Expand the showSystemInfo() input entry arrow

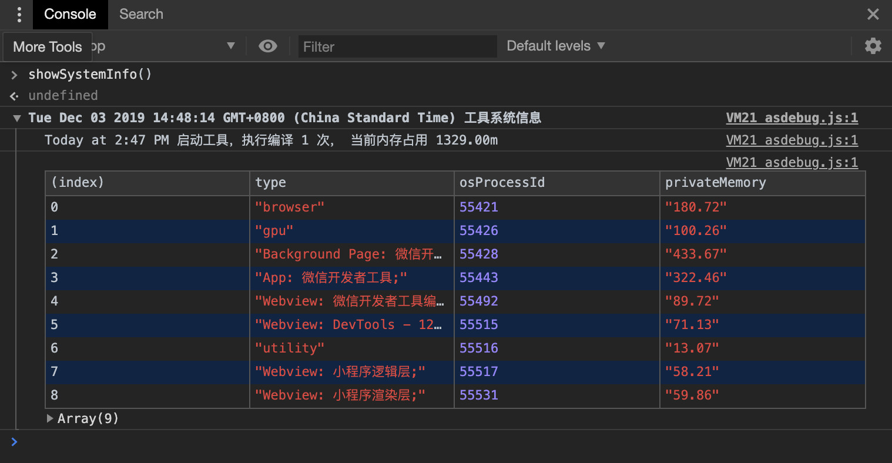tap(15, 75)
